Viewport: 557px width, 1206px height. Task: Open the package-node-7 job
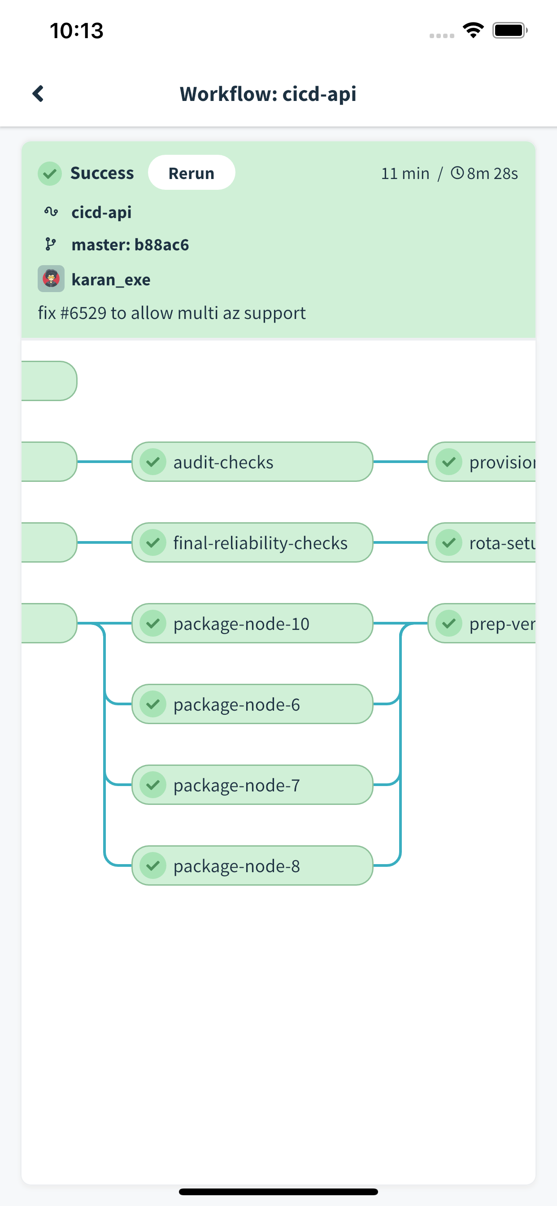pos(252,785)
